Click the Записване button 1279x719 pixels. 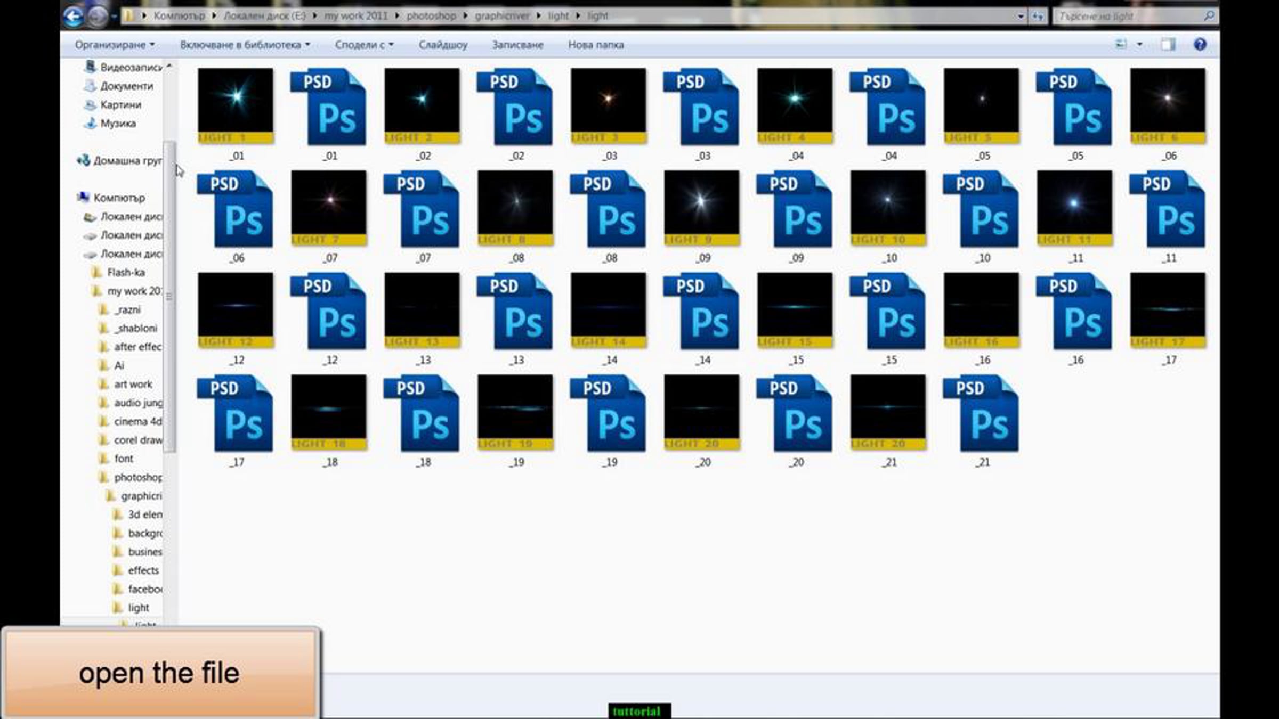coord(517,45)
